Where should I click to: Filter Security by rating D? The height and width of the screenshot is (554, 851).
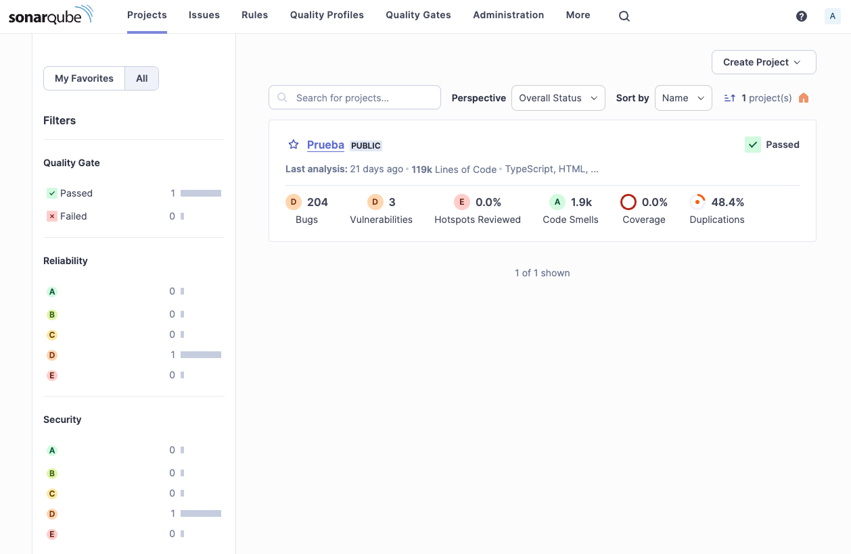(134, 513)
